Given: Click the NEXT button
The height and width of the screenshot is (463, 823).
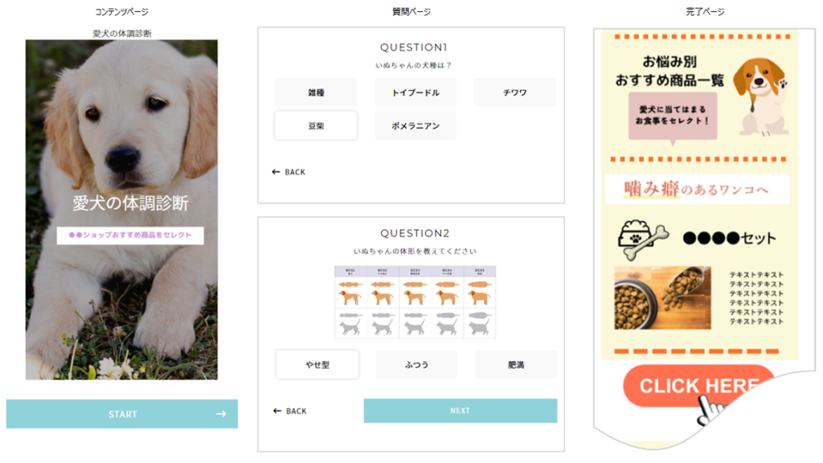Looking at the screenshot, I should pyautogui.click(x=461, y=411).
